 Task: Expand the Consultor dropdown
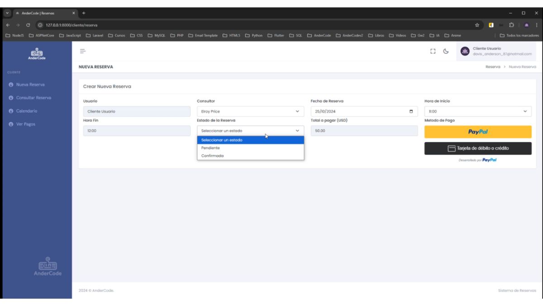(250, 112)
